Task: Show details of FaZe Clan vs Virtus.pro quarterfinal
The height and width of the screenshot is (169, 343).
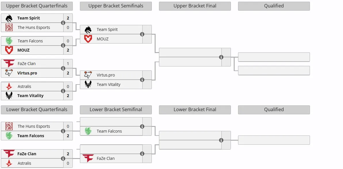Action: [x=63, y=68]
